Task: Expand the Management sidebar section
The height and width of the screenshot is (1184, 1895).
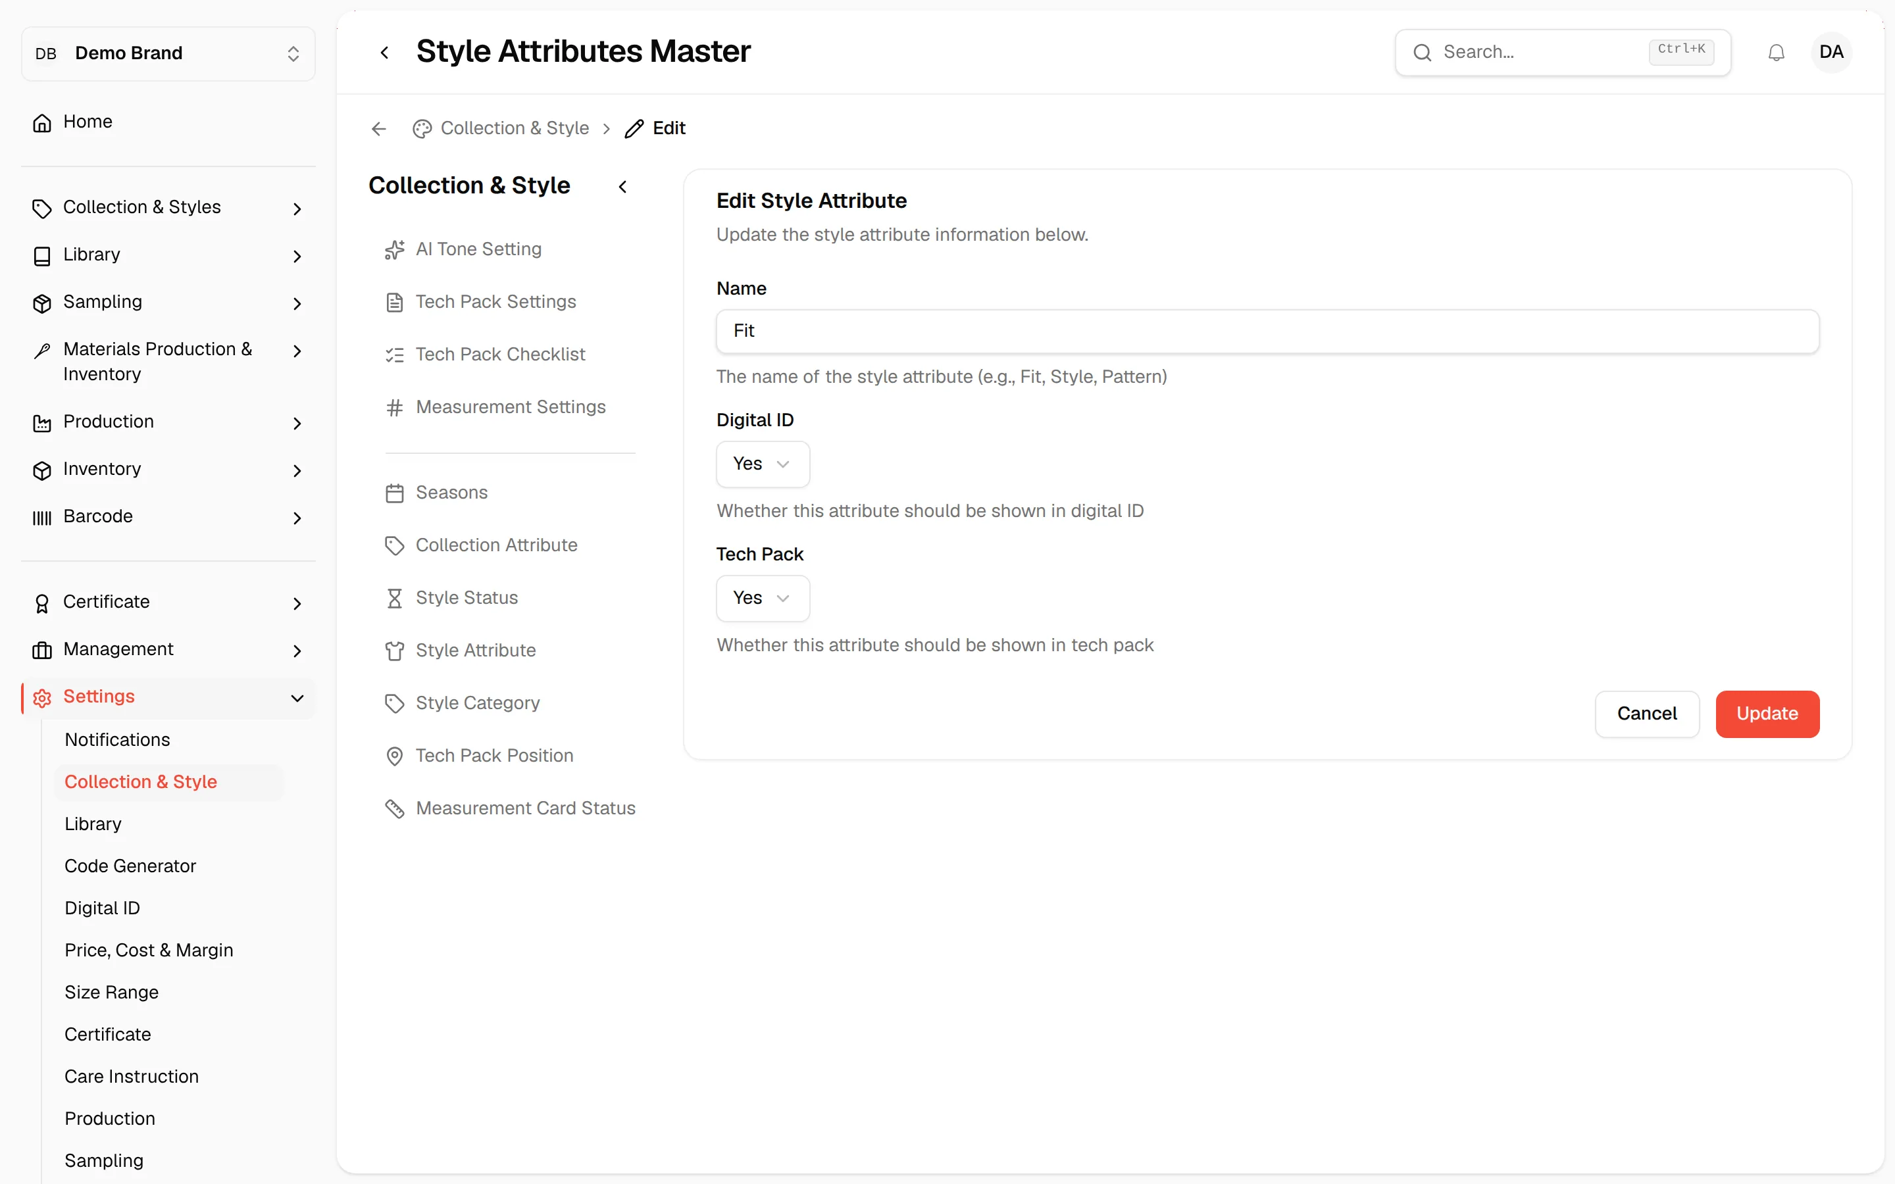Action: [168, 649]
